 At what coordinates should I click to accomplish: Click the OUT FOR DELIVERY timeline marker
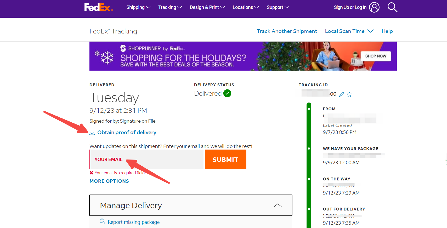309,209
